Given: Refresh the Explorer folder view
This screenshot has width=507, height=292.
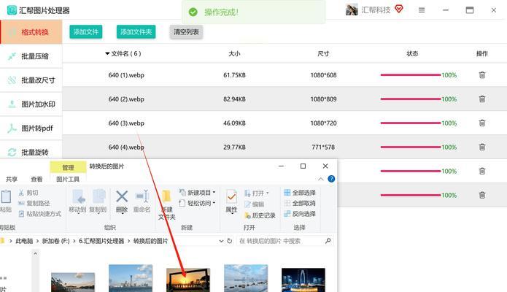Looking at the screenshot, I should point(230,241).
